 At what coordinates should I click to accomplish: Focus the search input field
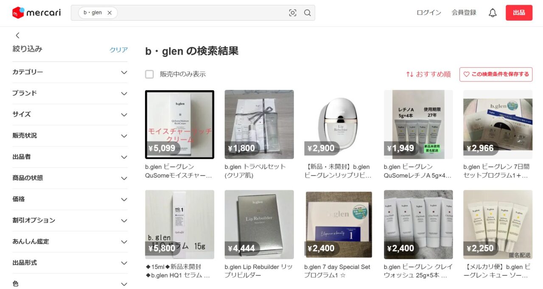tap(202, 13)
